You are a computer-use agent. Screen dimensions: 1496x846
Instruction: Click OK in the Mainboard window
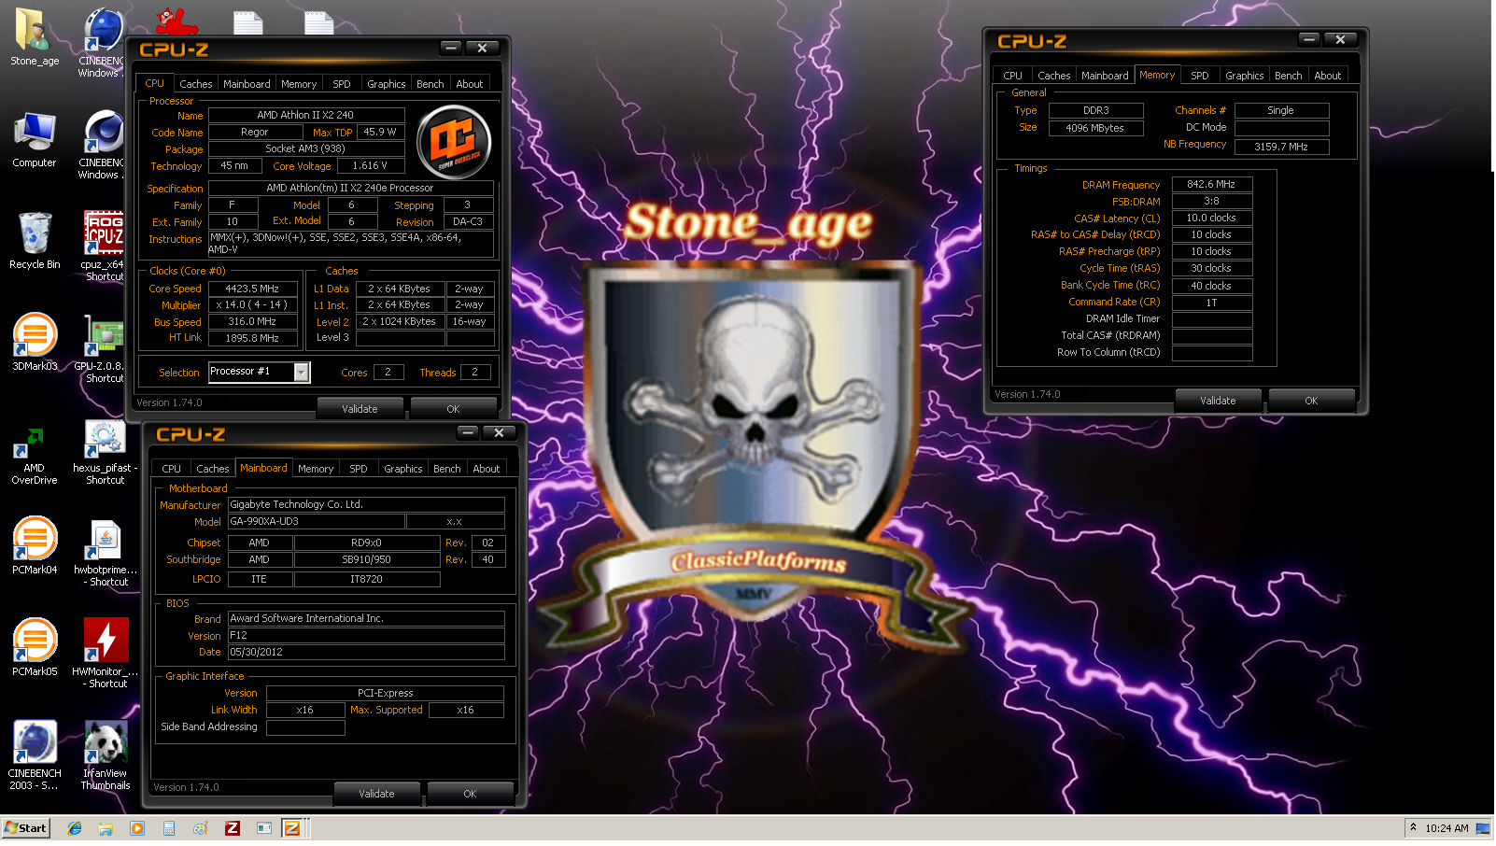[x=470, y=794]
